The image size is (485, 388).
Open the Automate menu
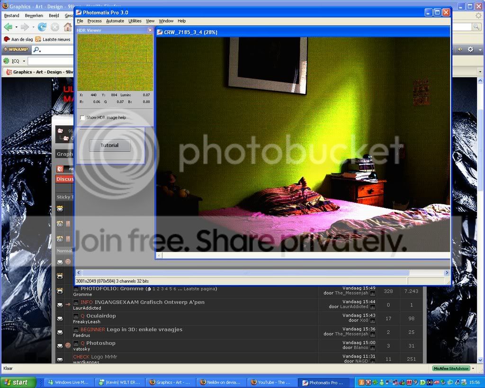(x=115, y=21)
